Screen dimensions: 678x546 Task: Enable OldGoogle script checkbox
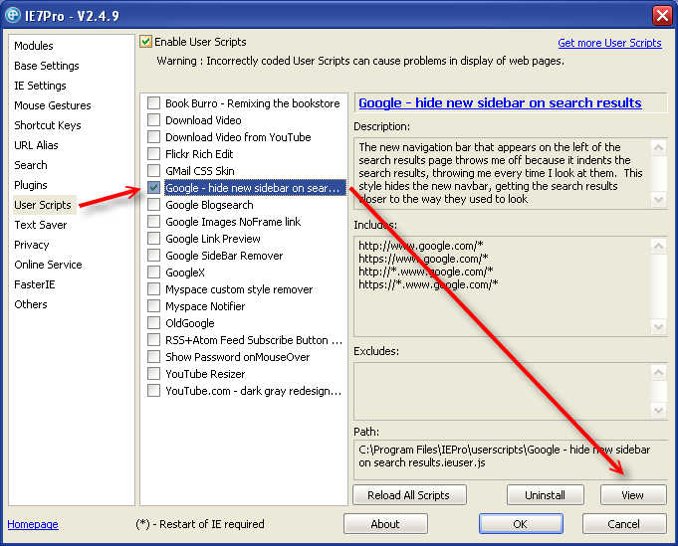click(153, 322)
